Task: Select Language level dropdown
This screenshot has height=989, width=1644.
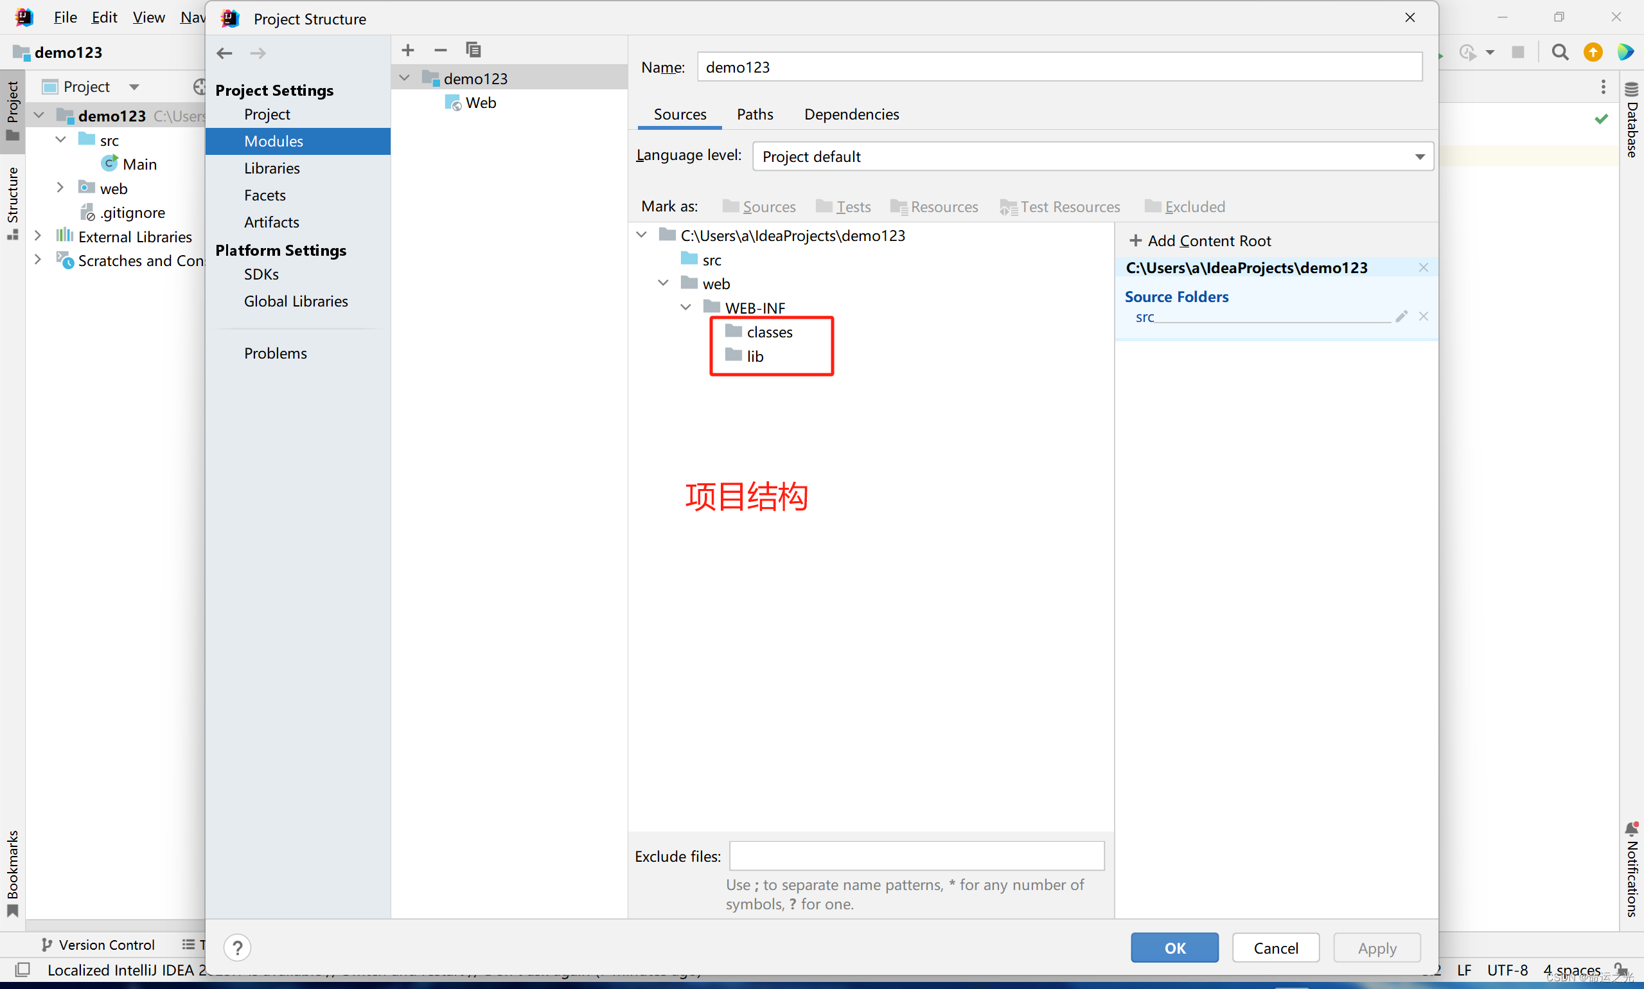Action: coord(1093,156)
